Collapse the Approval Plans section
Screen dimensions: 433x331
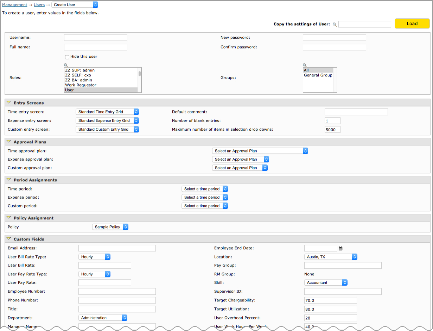point(9,142)
